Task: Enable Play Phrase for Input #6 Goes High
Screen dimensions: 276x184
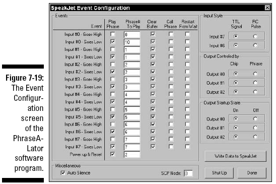Action: coord(112,124)
